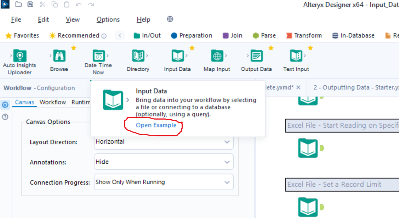This screenshot has height=218, width=399.
Task: Toggle the favorite star on Output Data tool
Action: tap(271, 48)
